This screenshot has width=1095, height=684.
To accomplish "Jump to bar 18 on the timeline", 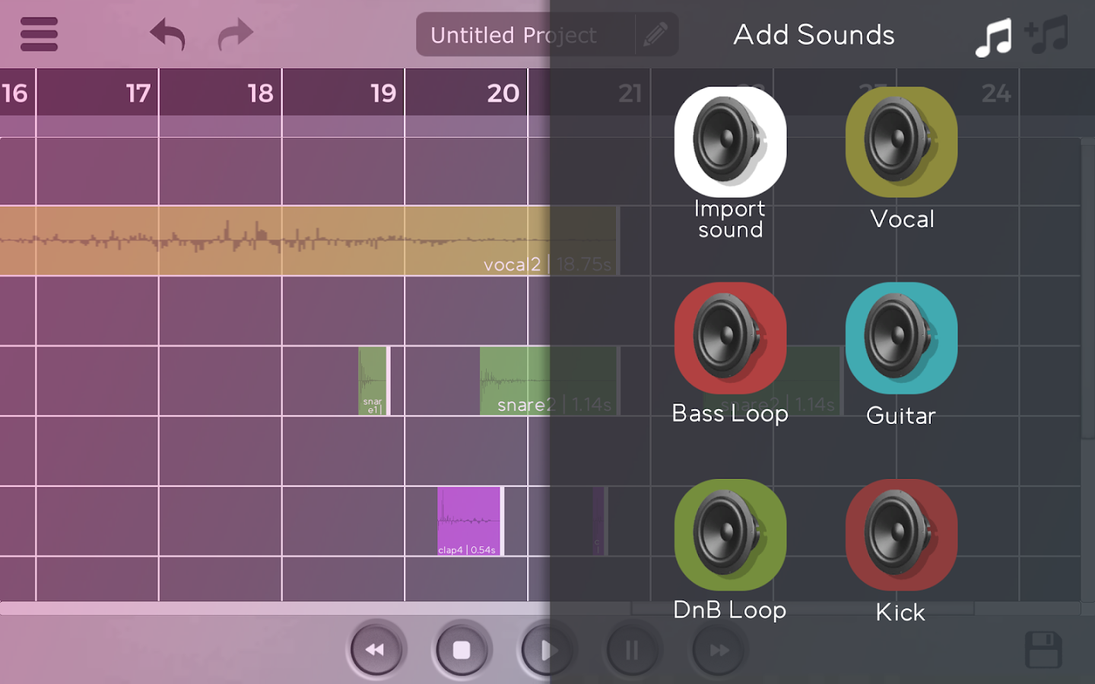I will coord(261,93).
